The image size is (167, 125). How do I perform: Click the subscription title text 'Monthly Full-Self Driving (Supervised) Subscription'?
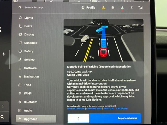pyautogui.click(x=99, y=67)
